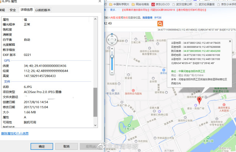Click the 更多.. link on the page
The image size is (236, 152).
point(113,10)
